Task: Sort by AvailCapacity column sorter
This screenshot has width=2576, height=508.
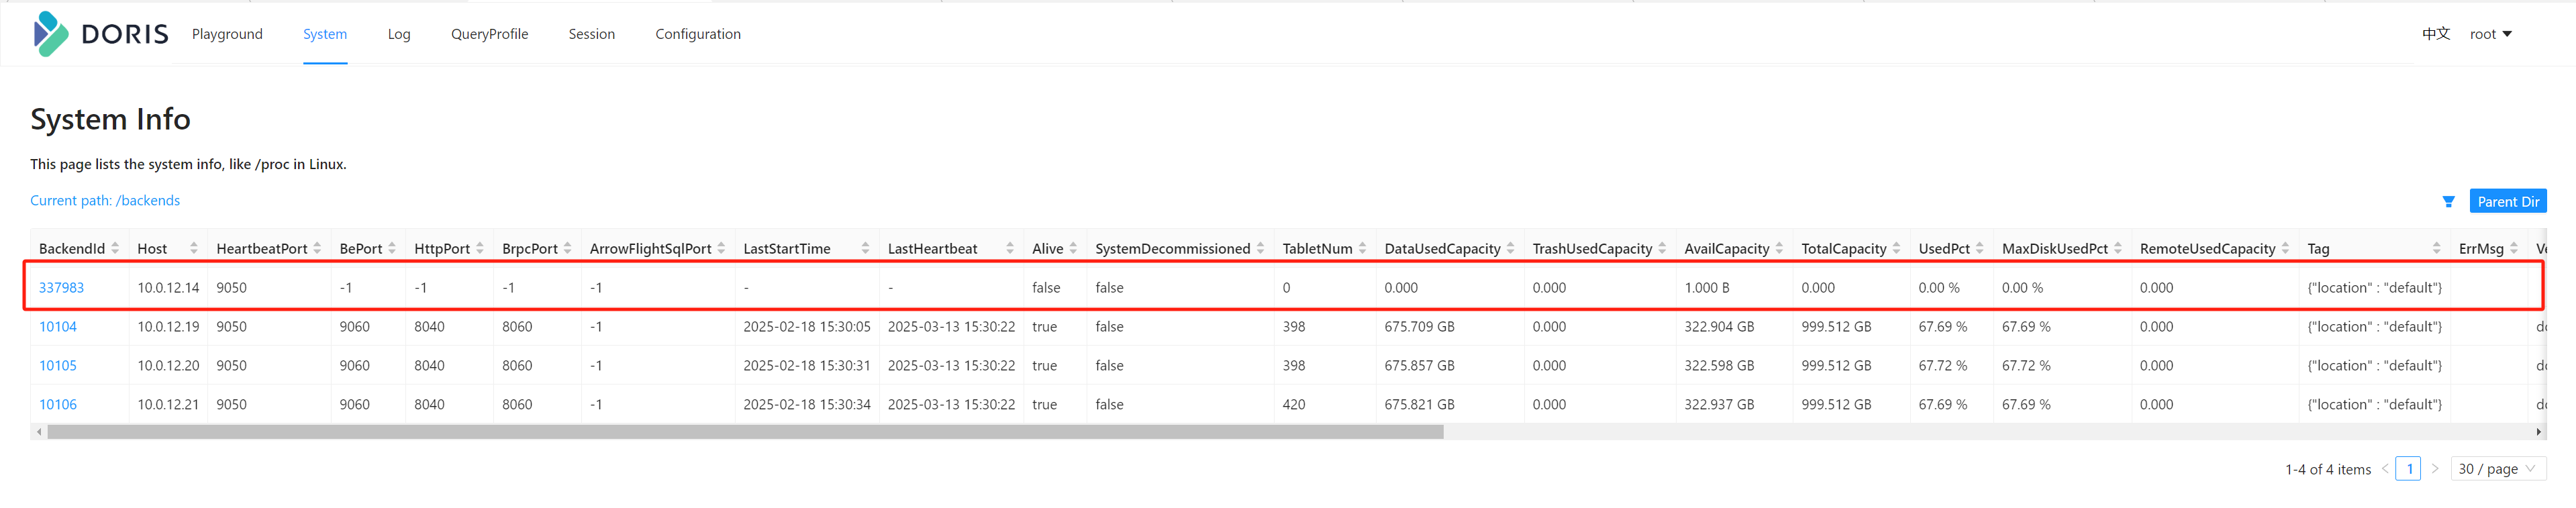Action: [1779, 248]
